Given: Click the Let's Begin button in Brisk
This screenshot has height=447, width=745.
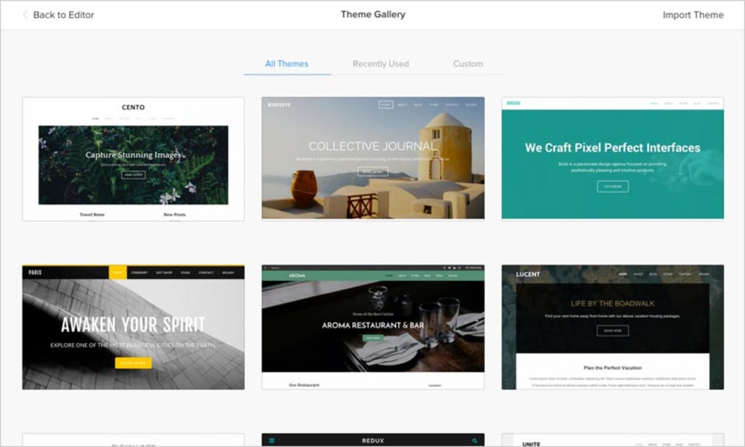Looking at the screenshot, I should tap(613, 186).
